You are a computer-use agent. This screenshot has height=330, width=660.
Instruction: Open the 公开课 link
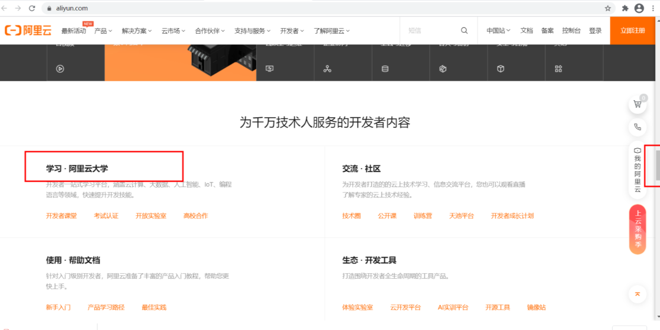(x=387, y=216)
